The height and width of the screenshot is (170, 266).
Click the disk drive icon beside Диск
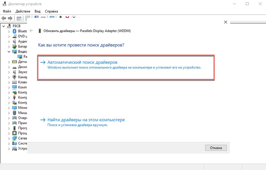[x=14, y=67]
